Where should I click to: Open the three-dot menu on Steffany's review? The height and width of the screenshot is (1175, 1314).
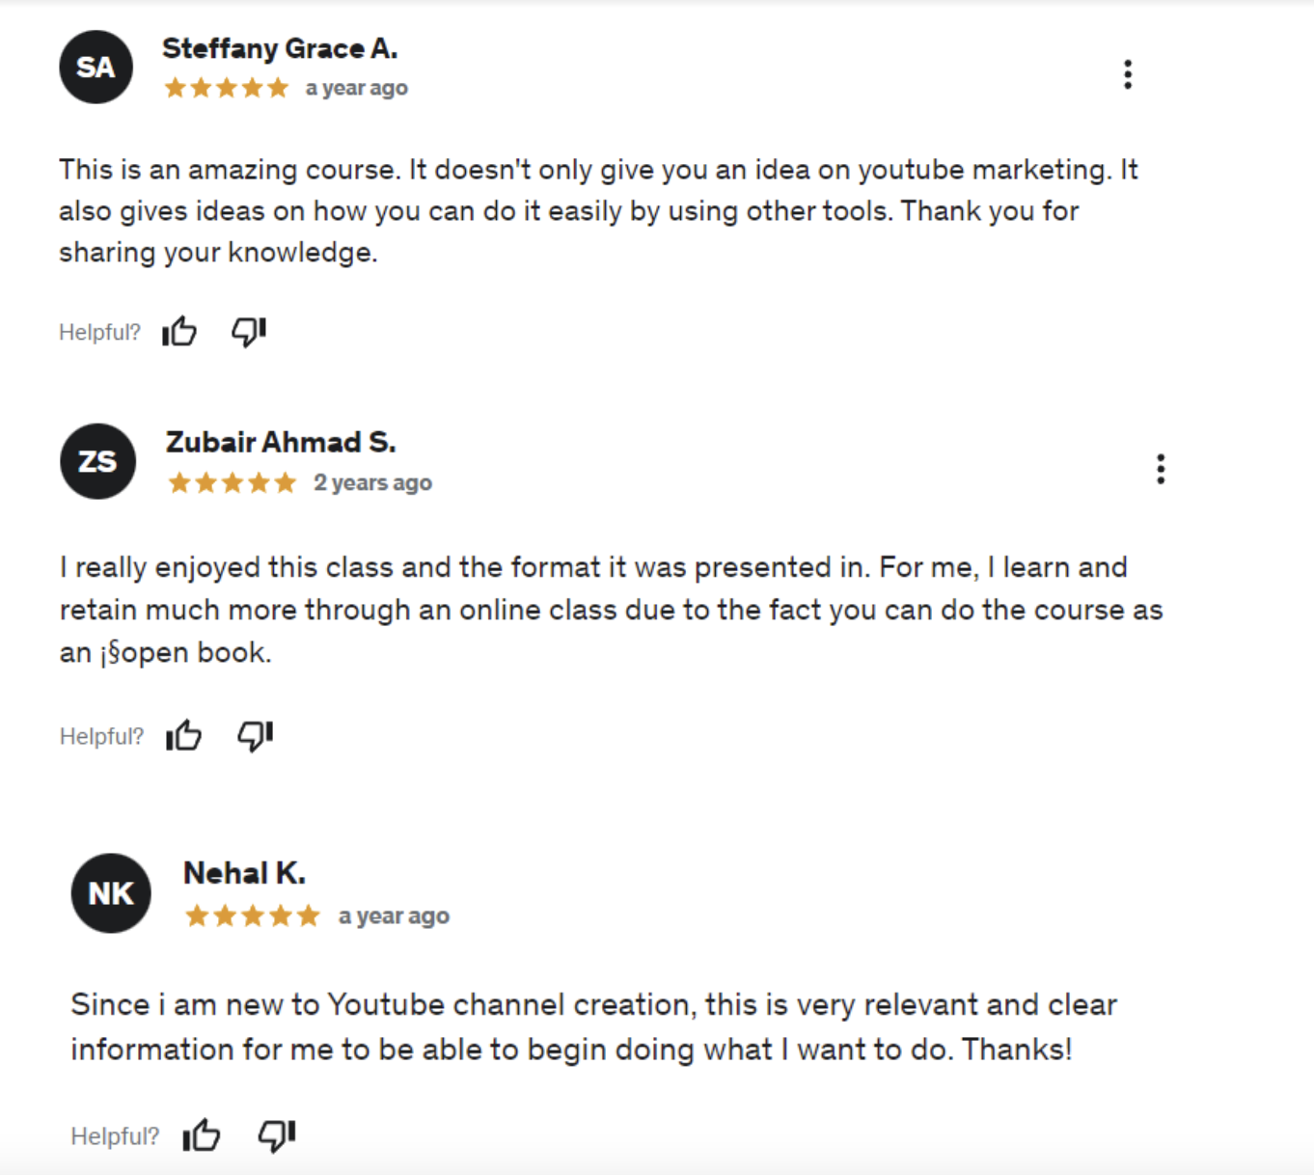(x=1127, y=73)
